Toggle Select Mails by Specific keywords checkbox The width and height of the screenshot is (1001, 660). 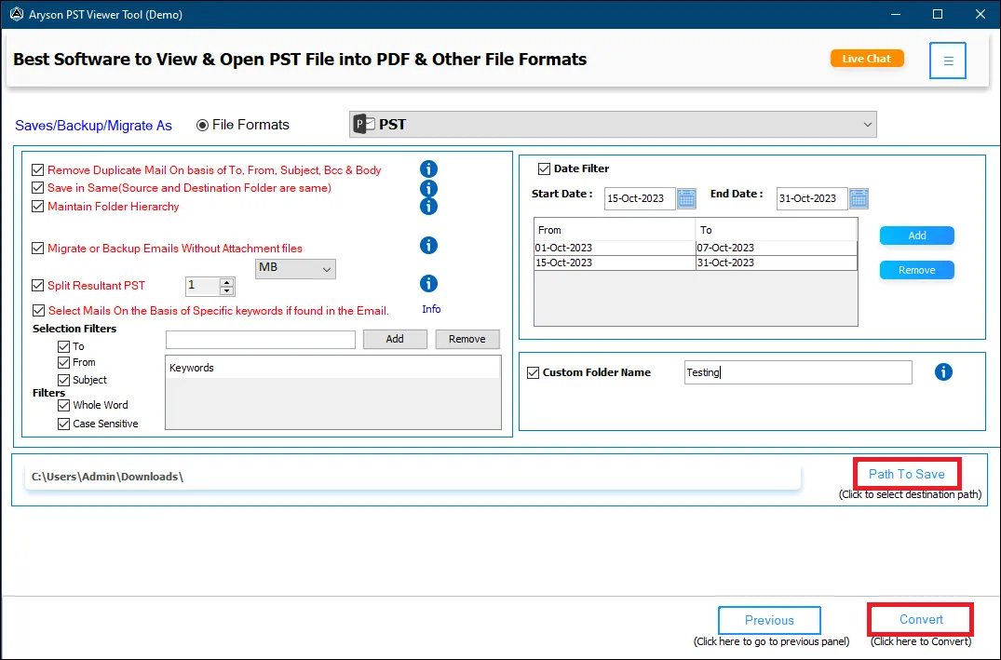pos(38,310)
